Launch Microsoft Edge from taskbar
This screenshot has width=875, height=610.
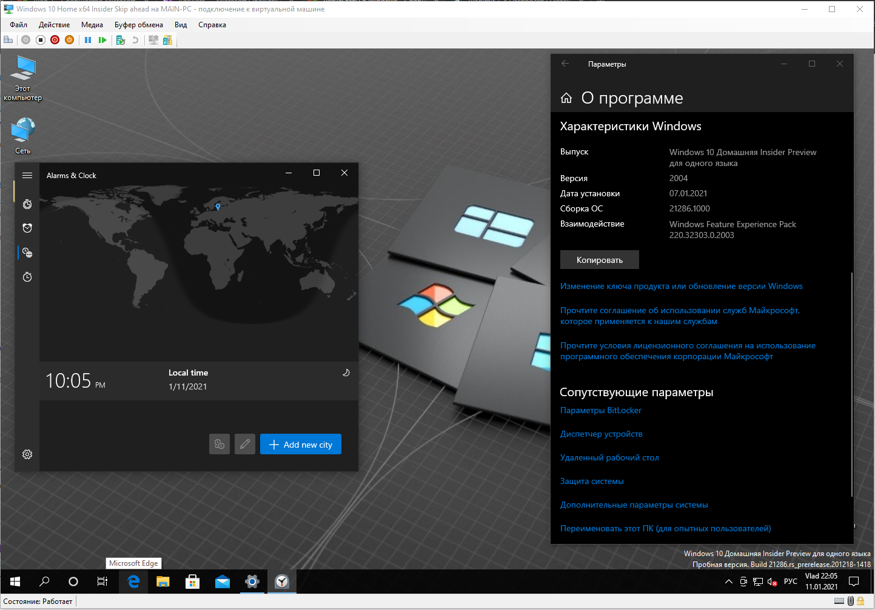[x=133, y=582]
